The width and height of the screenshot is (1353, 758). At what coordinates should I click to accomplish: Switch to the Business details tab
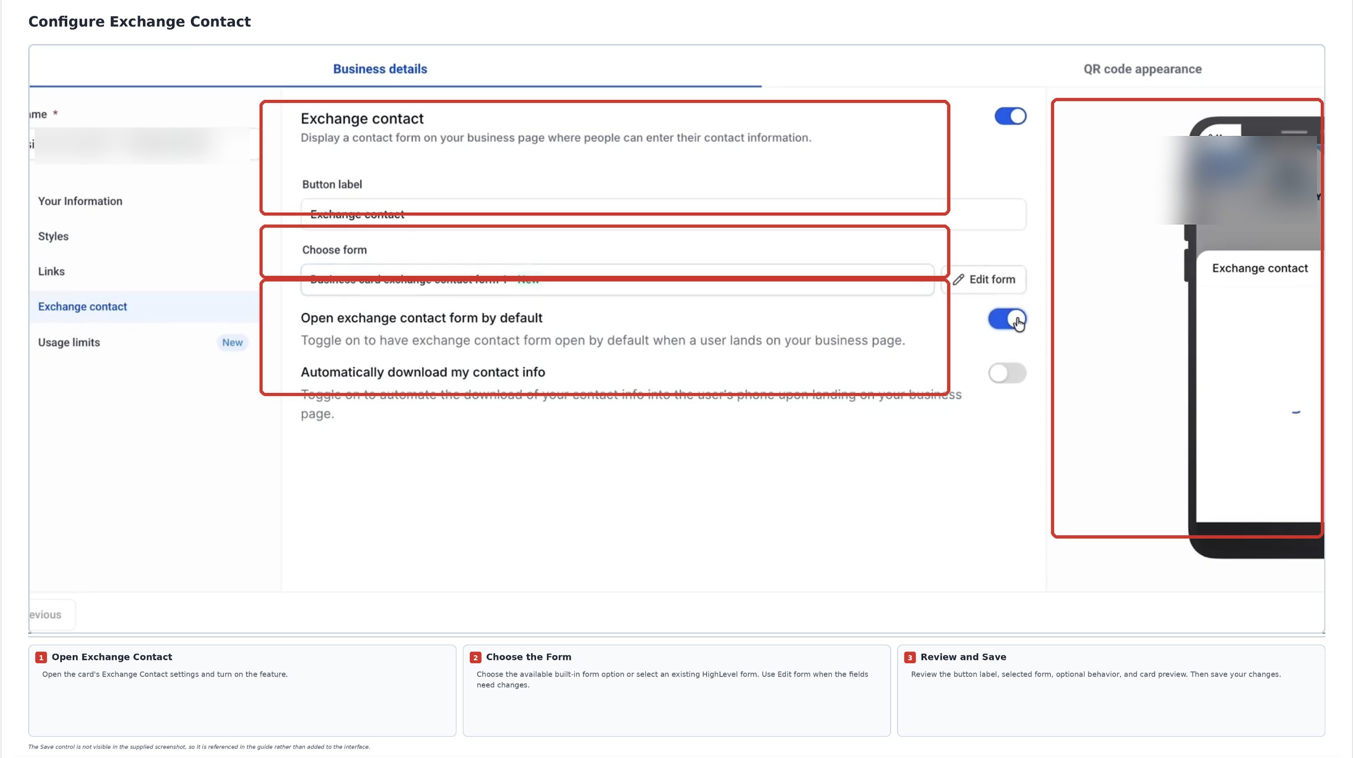click(380, 69)
